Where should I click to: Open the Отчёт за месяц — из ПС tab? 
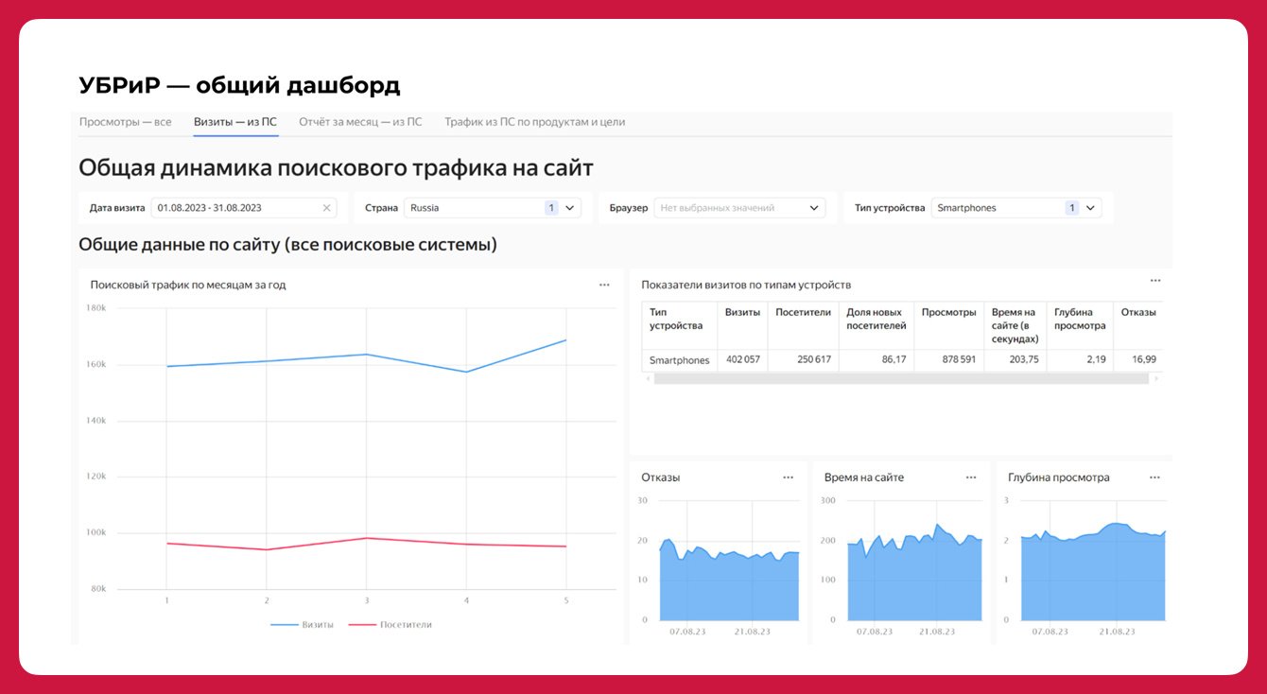360,122
